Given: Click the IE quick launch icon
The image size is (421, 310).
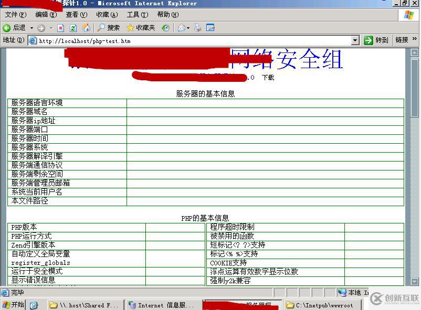Looking at the screenshot, I should click(x=34, y=305).
